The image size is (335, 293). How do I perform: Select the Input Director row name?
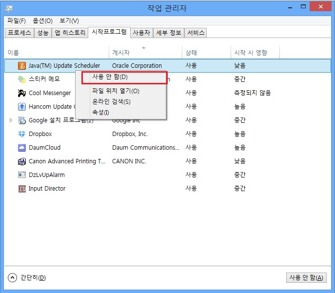click(47, 189)
